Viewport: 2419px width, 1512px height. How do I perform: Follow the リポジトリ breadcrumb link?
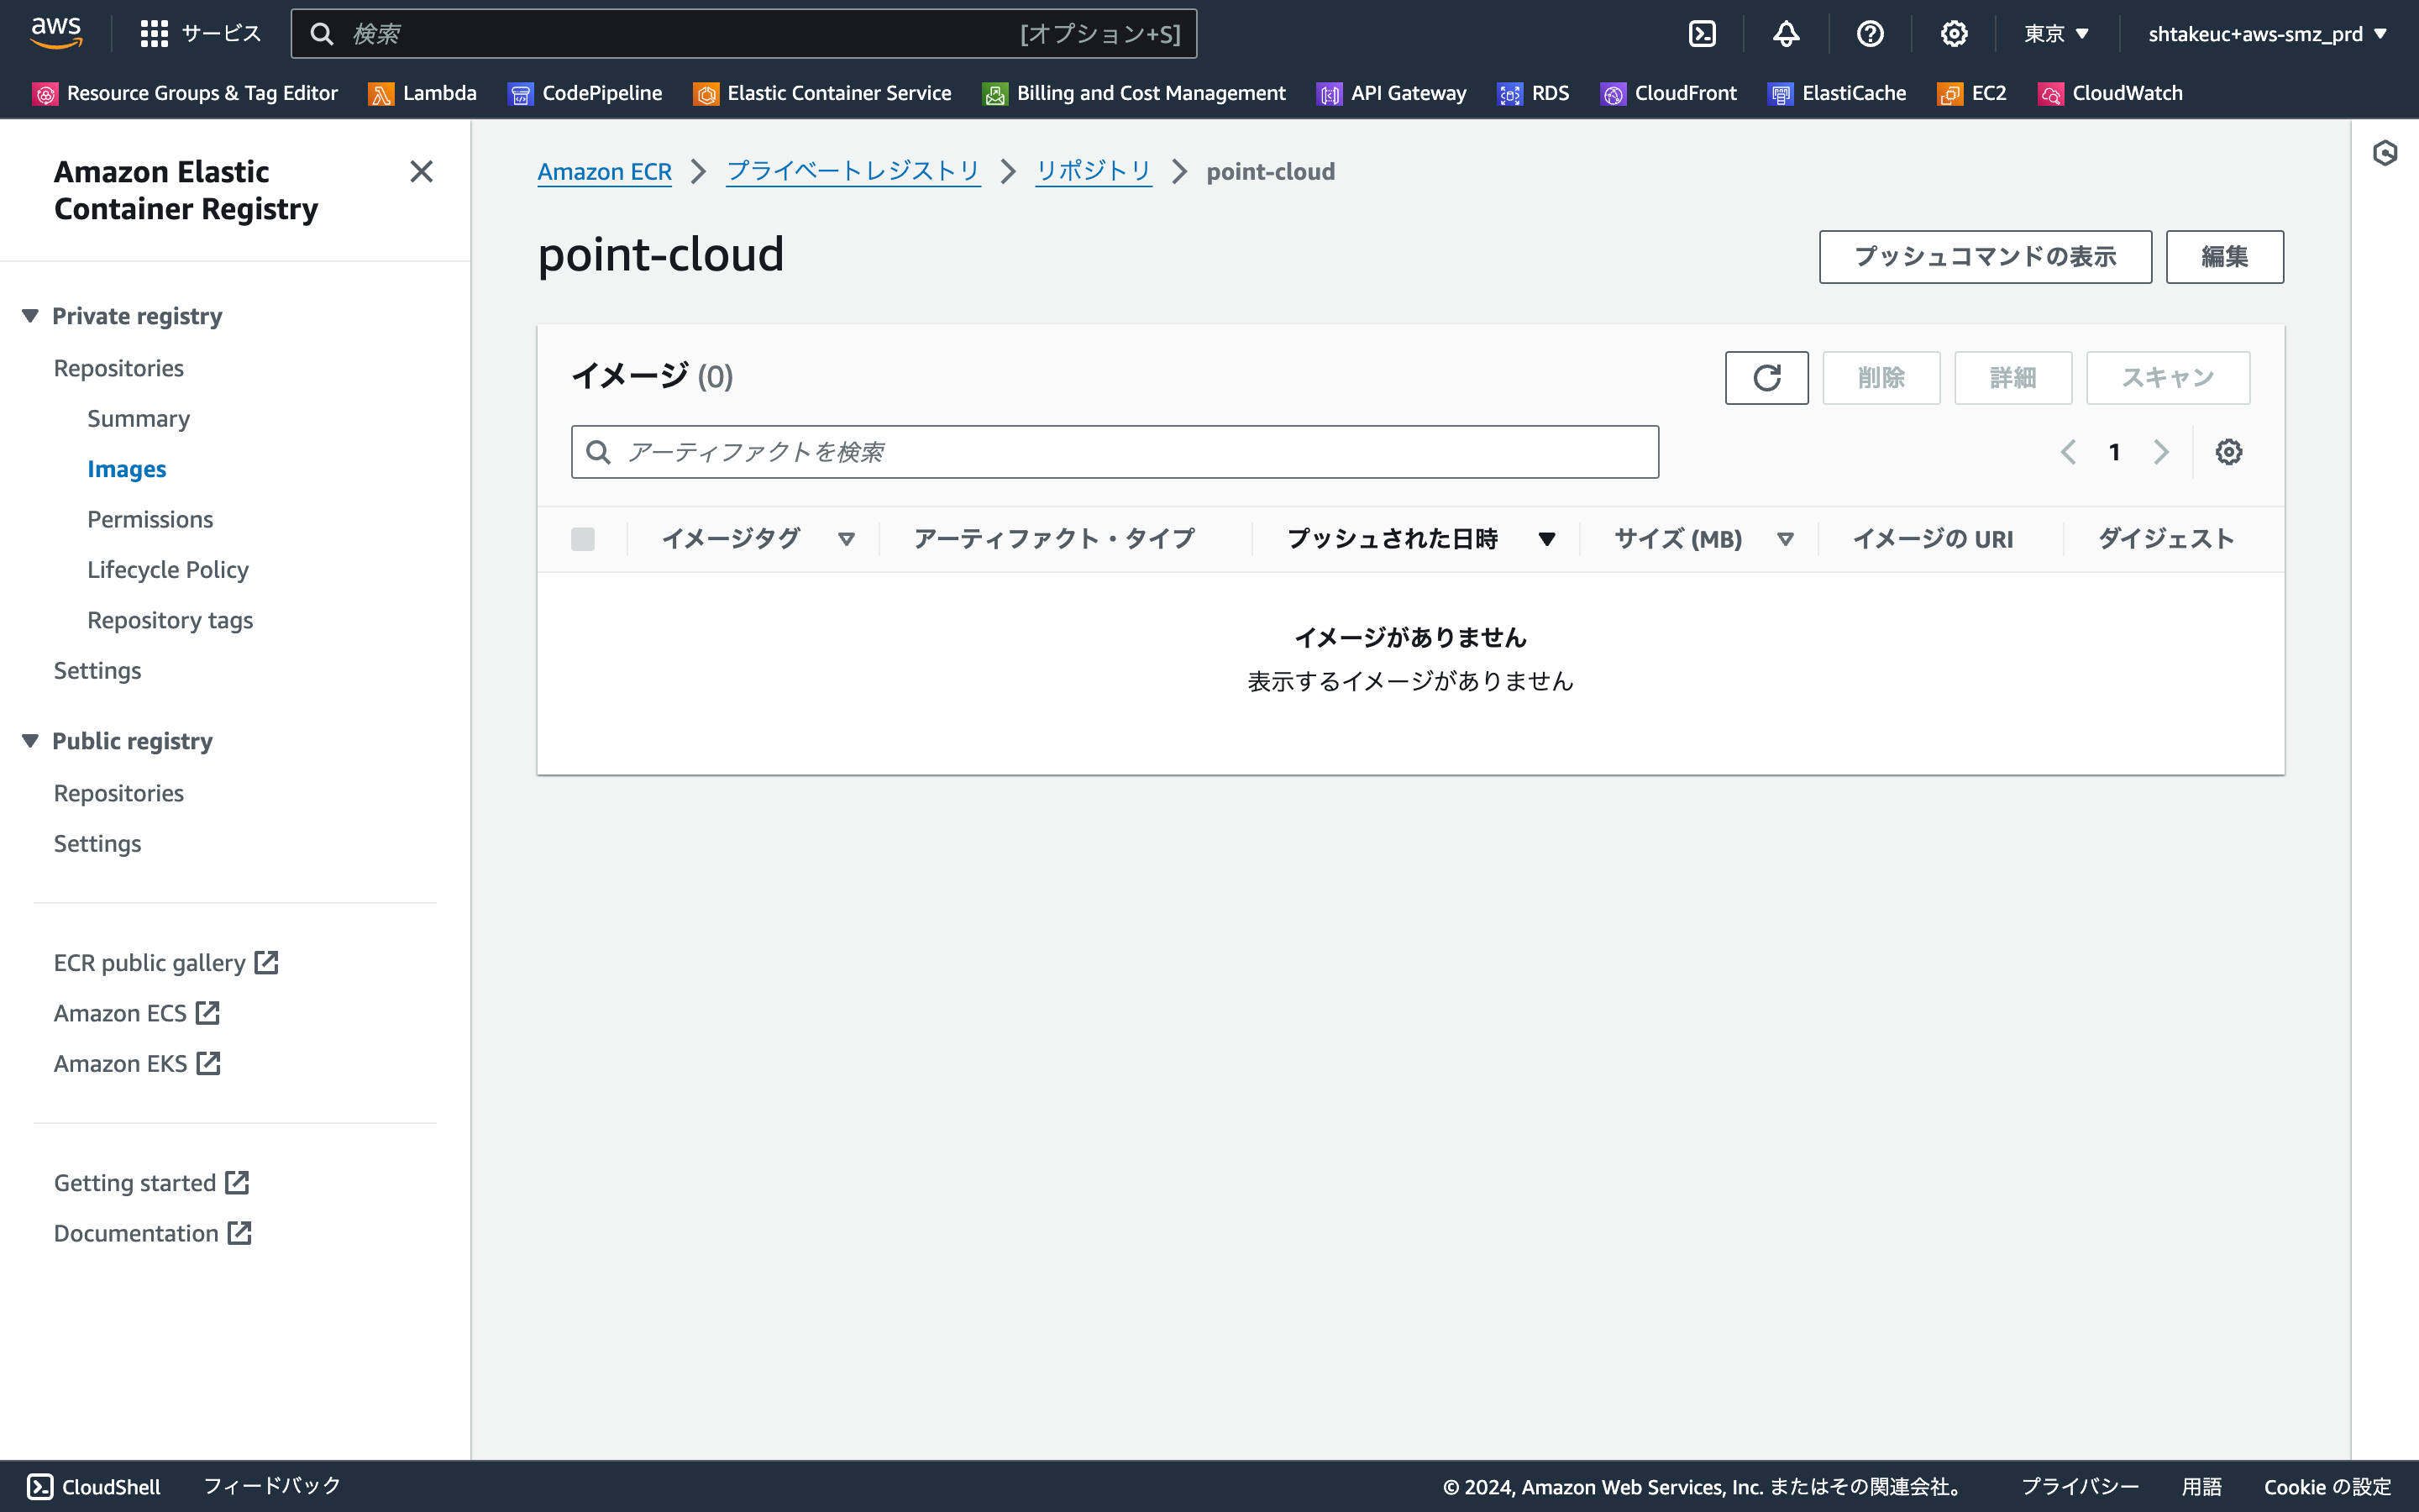(x=1094, y=172)
